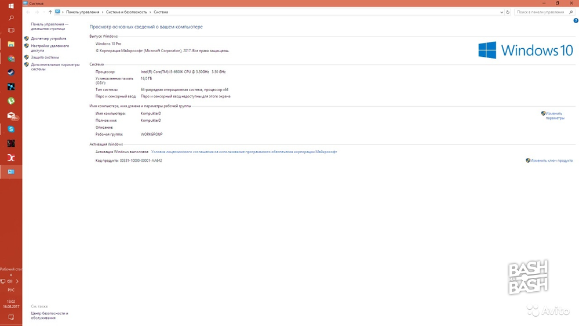Click the 'WORKGROUP' value

[151, 134]
